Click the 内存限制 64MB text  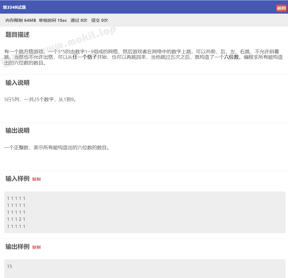(x=21, y=20)
